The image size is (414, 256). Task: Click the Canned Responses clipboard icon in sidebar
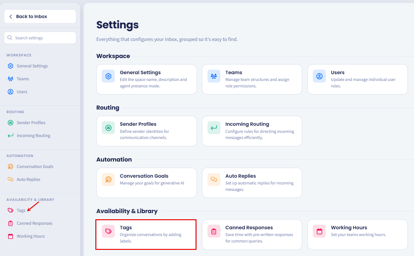tap(10, 223)
